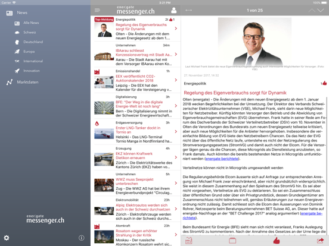Click the article body scrollbar

(x=327, y=165)
